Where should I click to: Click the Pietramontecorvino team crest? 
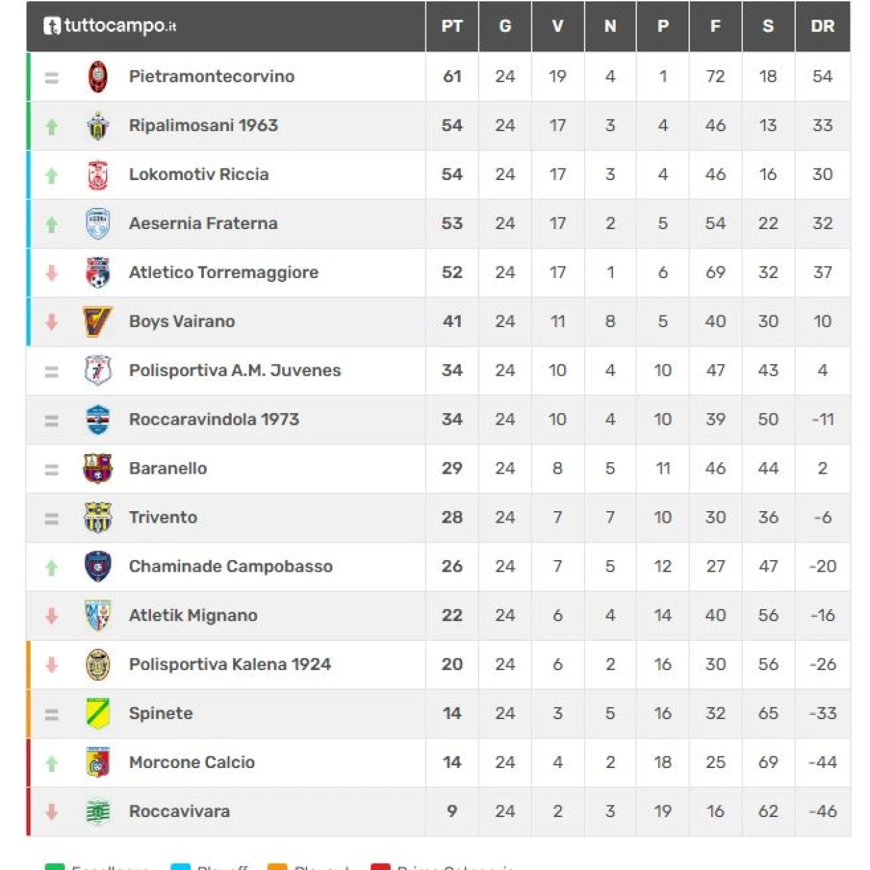[x=98, y=76]
